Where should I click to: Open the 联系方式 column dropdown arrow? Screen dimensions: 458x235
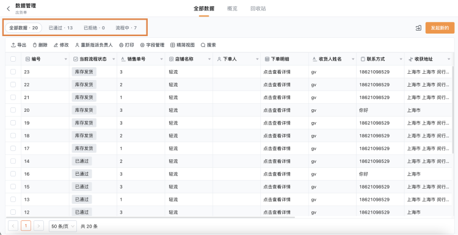tap(401, 59)
